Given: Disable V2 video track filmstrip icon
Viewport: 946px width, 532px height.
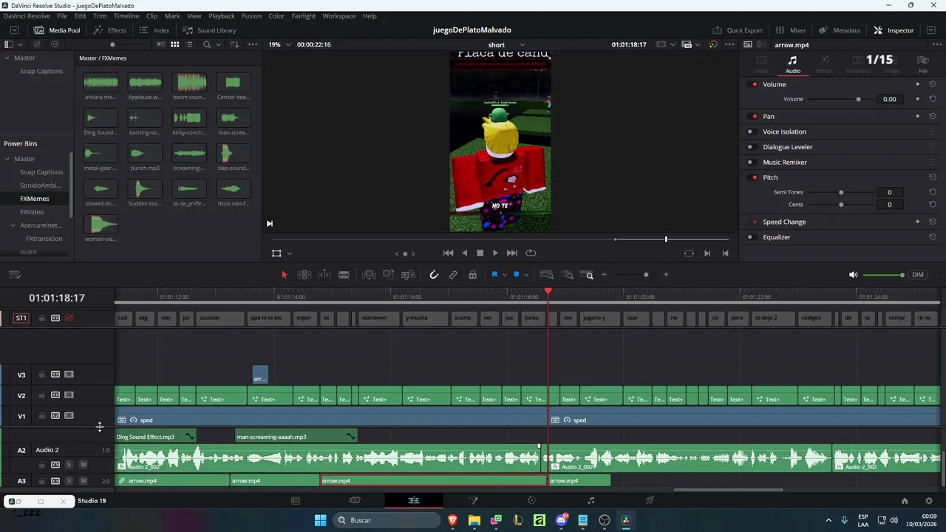Looking at the screenshot, I should (x=69, y=395).
